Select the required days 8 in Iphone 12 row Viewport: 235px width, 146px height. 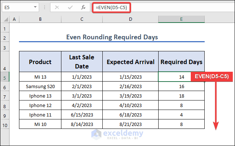tap(181, 105)
